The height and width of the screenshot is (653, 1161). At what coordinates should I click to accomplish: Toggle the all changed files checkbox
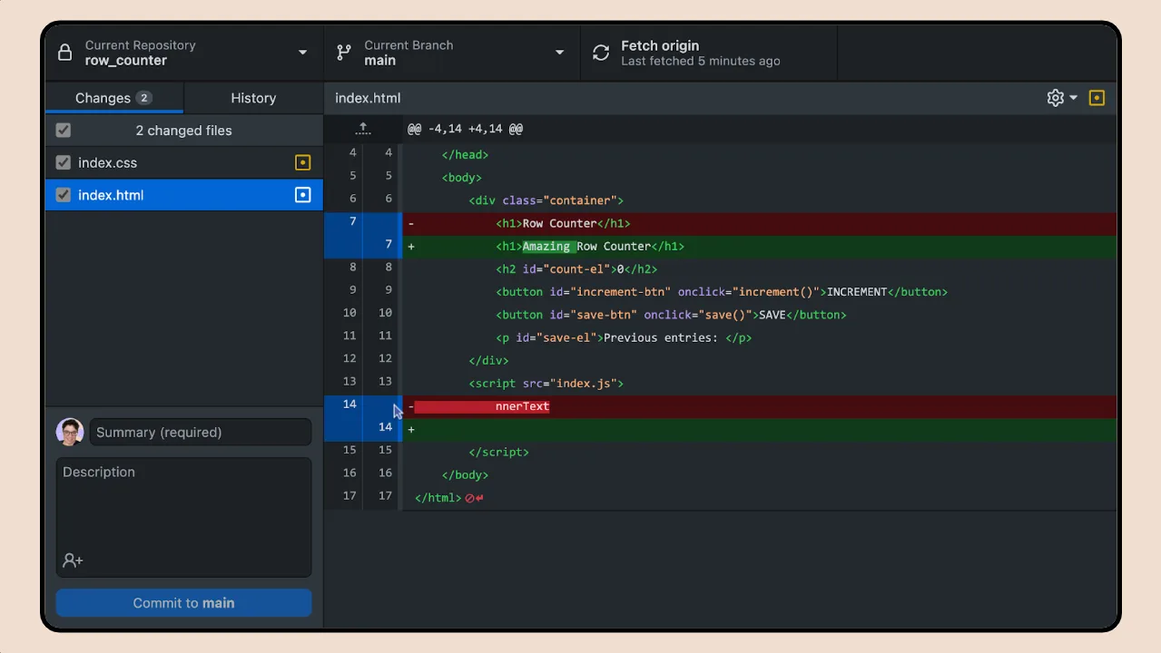[x=64, y=131]
